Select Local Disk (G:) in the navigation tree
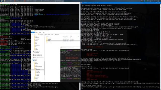 pyautogui.click(x=37, y=53)
